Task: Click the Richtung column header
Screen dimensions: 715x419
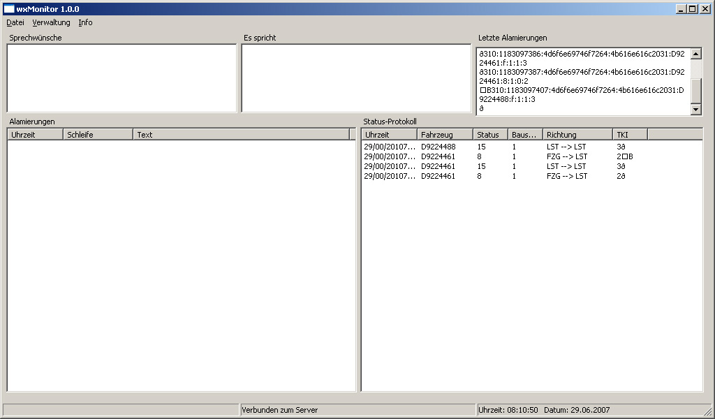Action: tap(577, 135)
